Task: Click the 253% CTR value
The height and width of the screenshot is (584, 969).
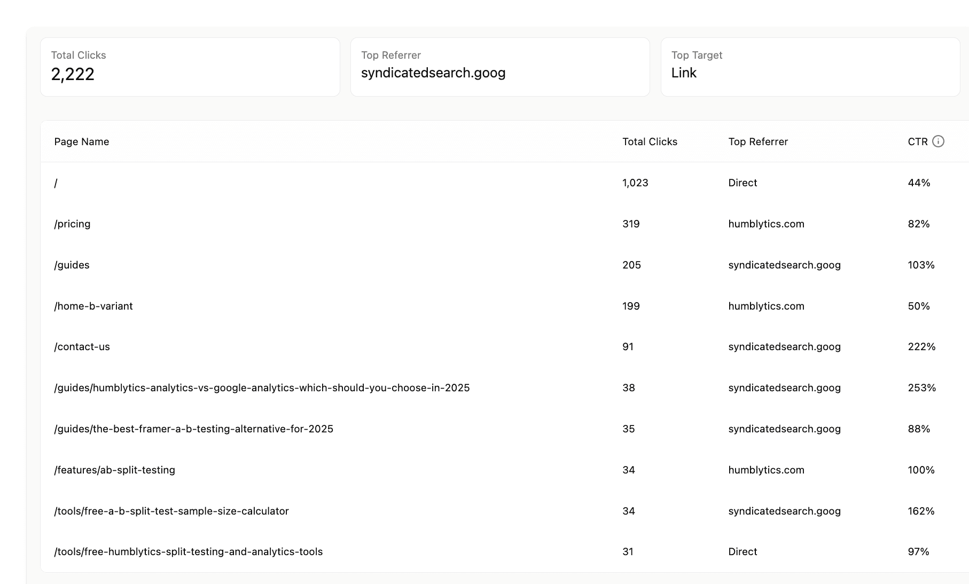Action: [x=921, y=388]
